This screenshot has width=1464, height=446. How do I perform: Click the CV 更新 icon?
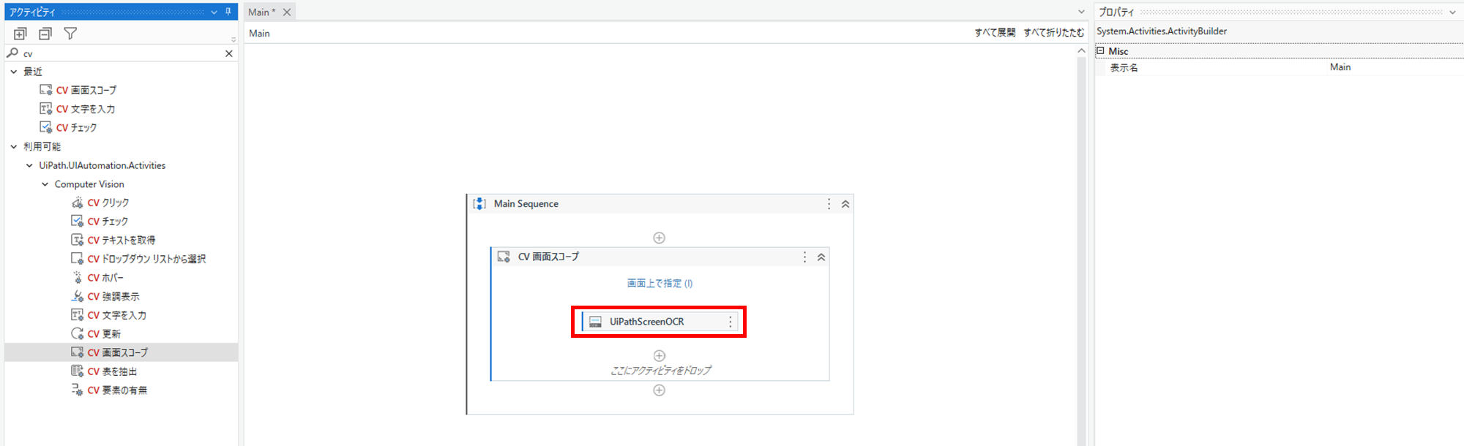click(77, 333)
